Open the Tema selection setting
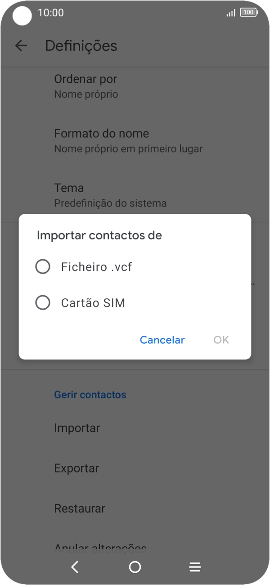The height and width of the screenshot is (585, 270). click(x=68, y=194)
